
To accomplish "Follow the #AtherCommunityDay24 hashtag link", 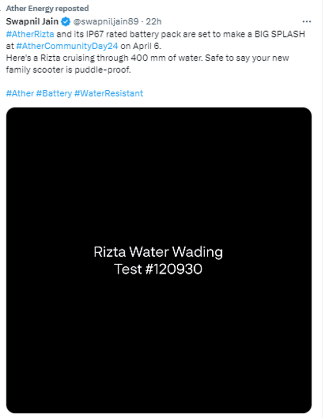I will (x=67, y=46).
